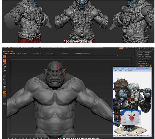The width and height of the screenshot is (155, 139).
Task: Click the Visible button in GoZ row
Action: [147, 60]
